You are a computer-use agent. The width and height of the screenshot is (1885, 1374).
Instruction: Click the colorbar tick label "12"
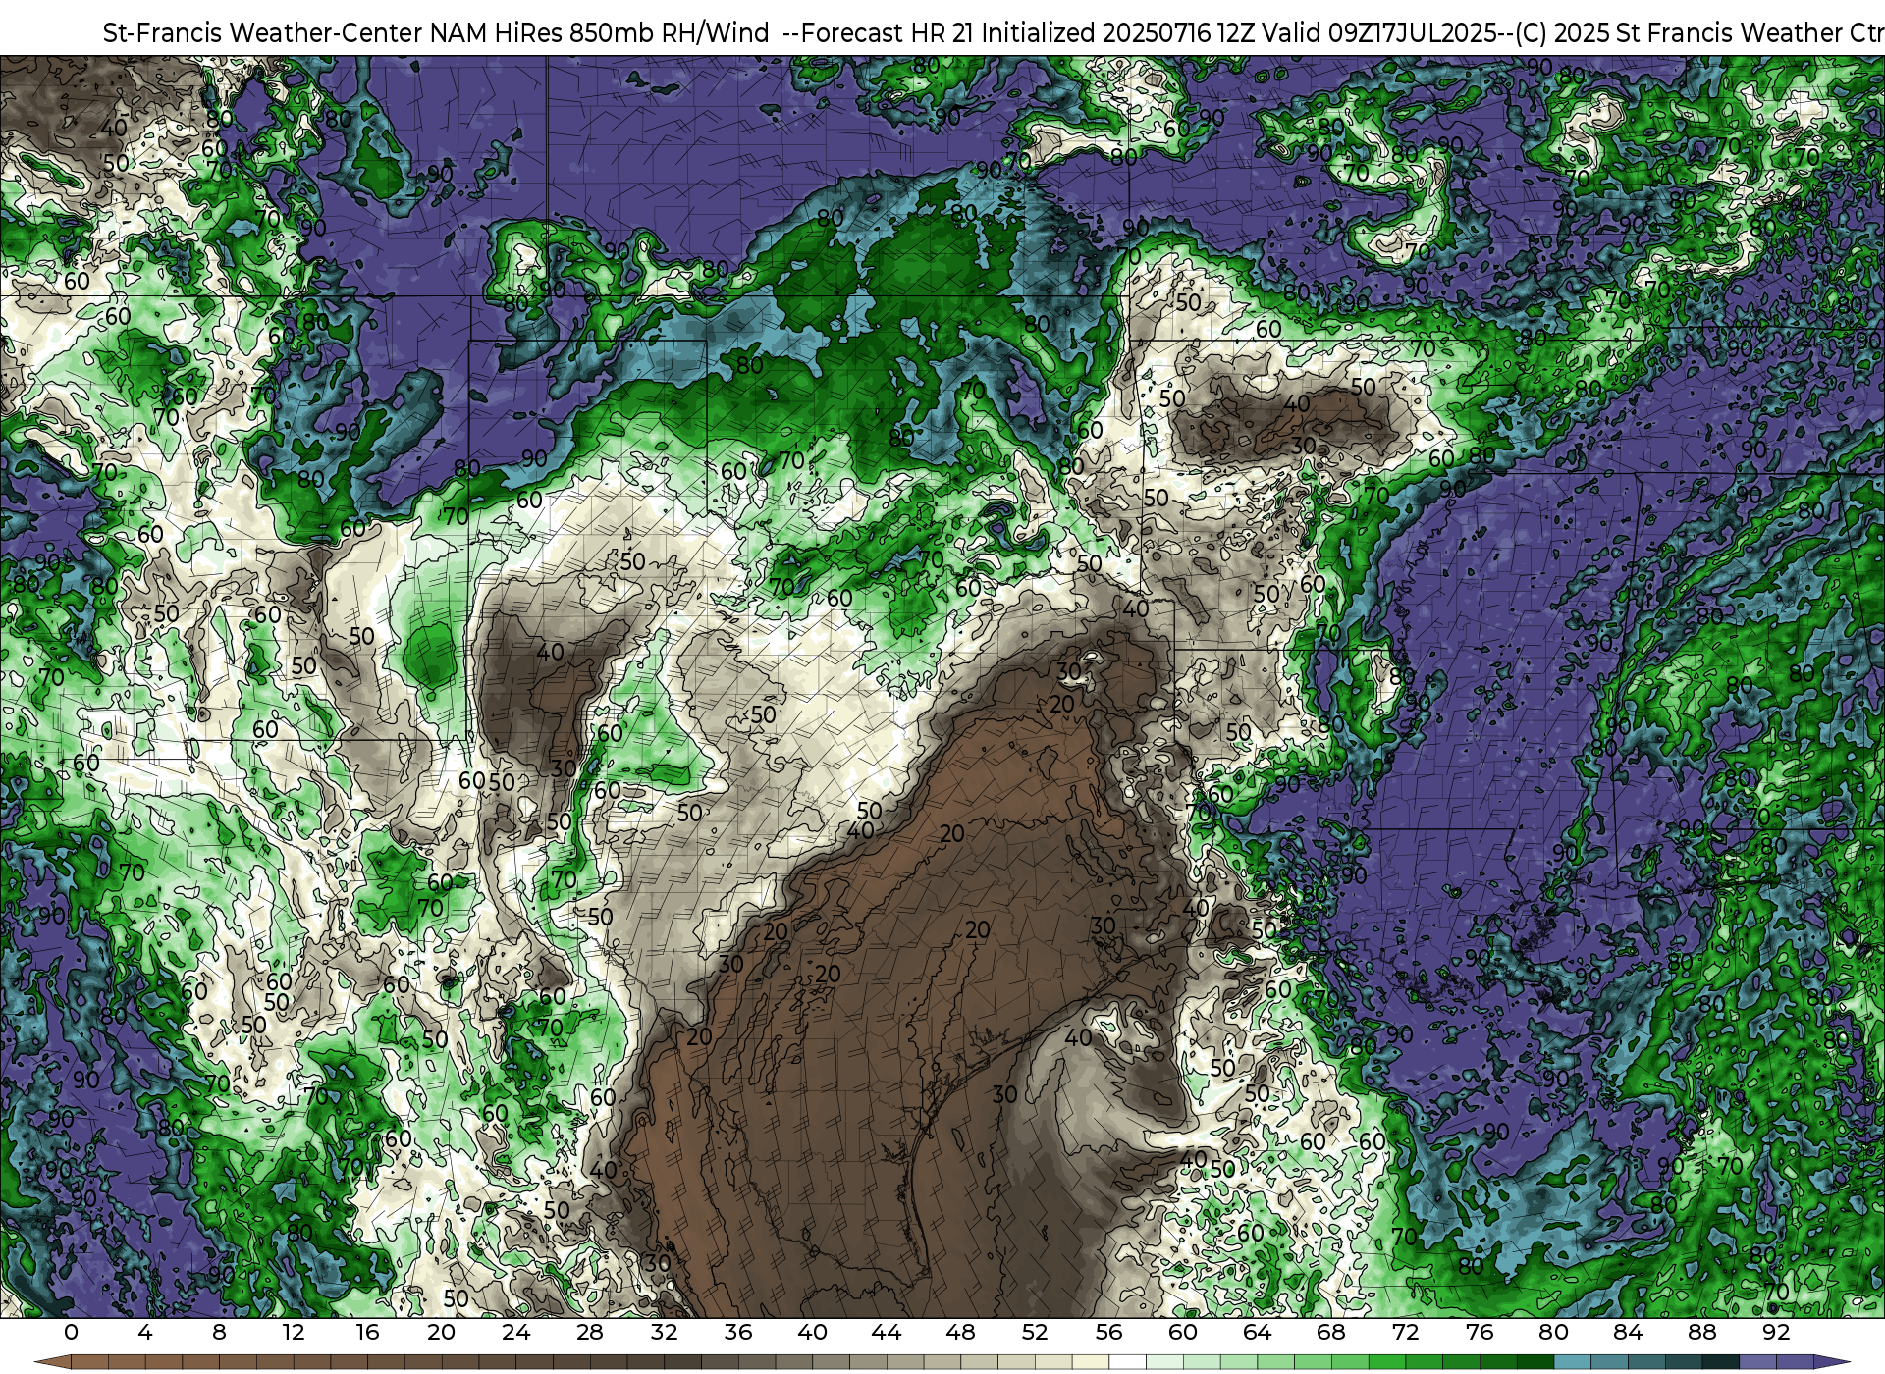293,1333
